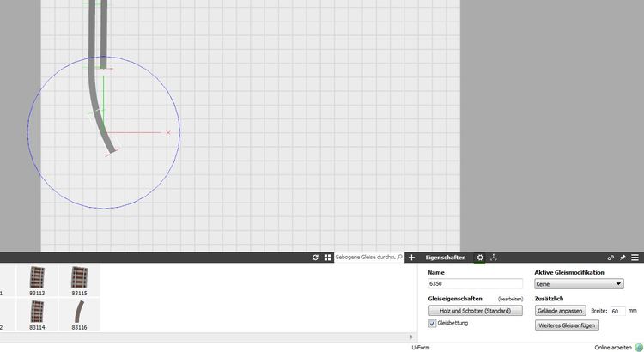Viewport: 644px width, 352px height.
Task: Click the Eigenschaften tab
Action: pos(446,258)
